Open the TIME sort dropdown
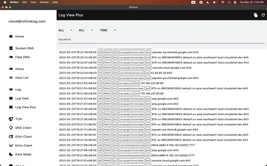This screenshot has width=267, height=166. pyautogui.click(x=108, y=30)
